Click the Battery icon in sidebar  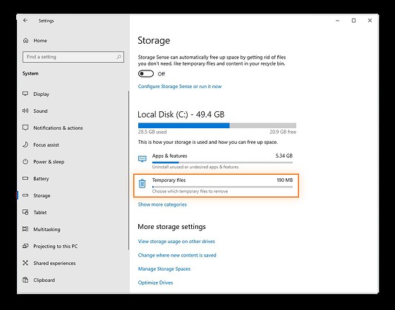click(25, 178)
